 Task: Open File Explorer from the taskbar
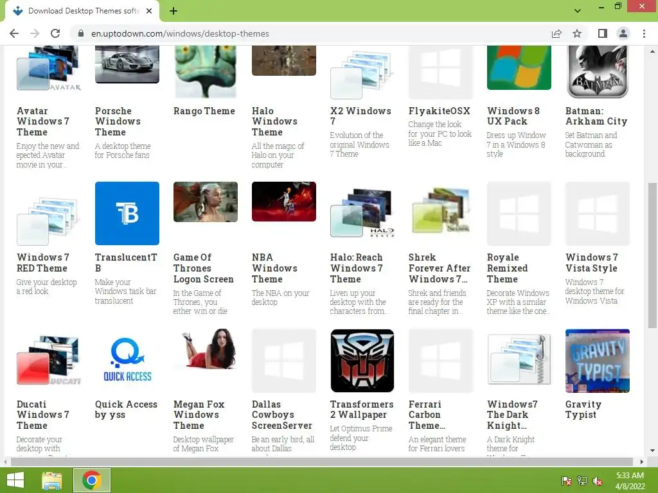pos(51,480)
